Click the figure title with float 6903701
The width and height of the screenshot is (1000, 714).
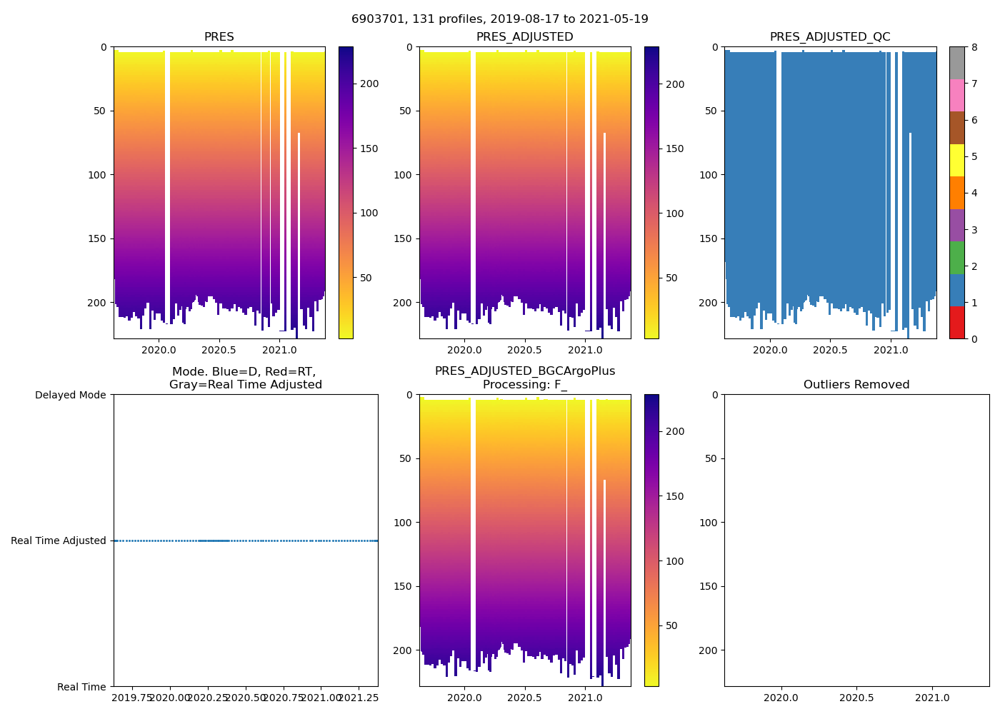pyautogui.click(x=499, y=19)
